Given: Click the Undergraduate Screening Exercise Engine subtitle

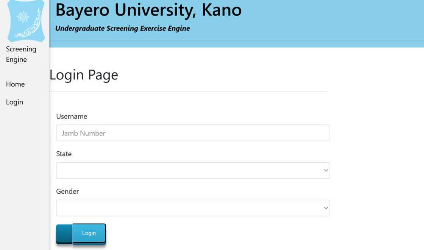Looking at the screenshot, I should [x=122, y=28].
